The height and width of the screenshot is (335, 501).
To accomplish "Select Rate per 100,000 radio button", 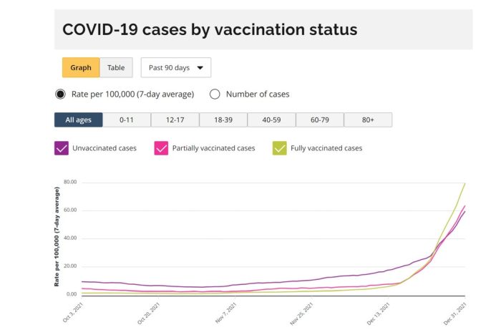I will tap(61, 94).
